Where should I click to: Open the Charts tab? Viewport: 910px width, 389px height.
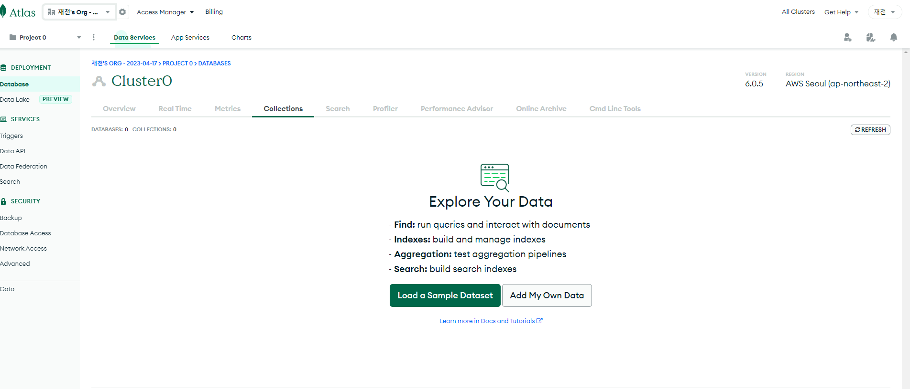click(241, 37)
